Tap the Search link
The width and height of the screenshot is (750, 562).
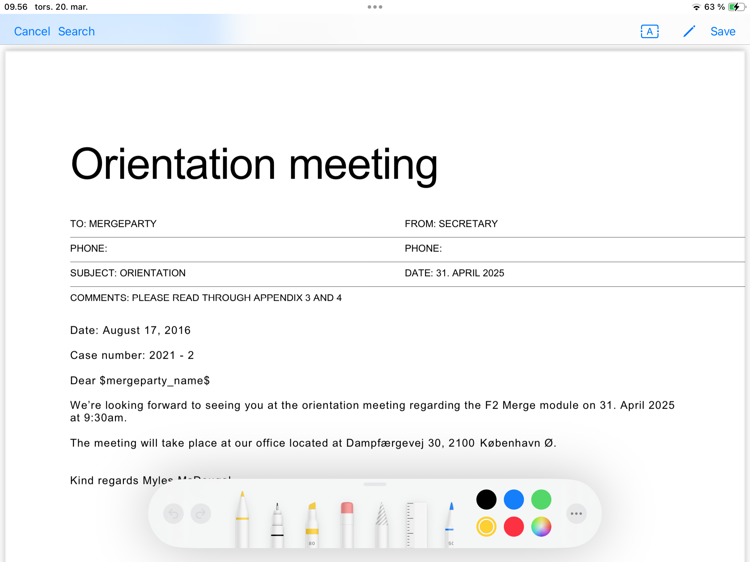pos(76,32)
